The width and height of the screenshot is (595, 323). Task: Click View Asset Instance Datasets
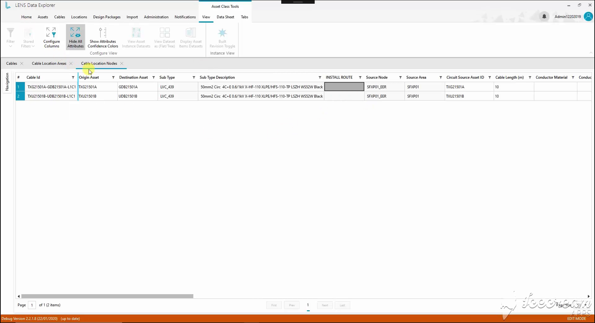pos(136,37)
